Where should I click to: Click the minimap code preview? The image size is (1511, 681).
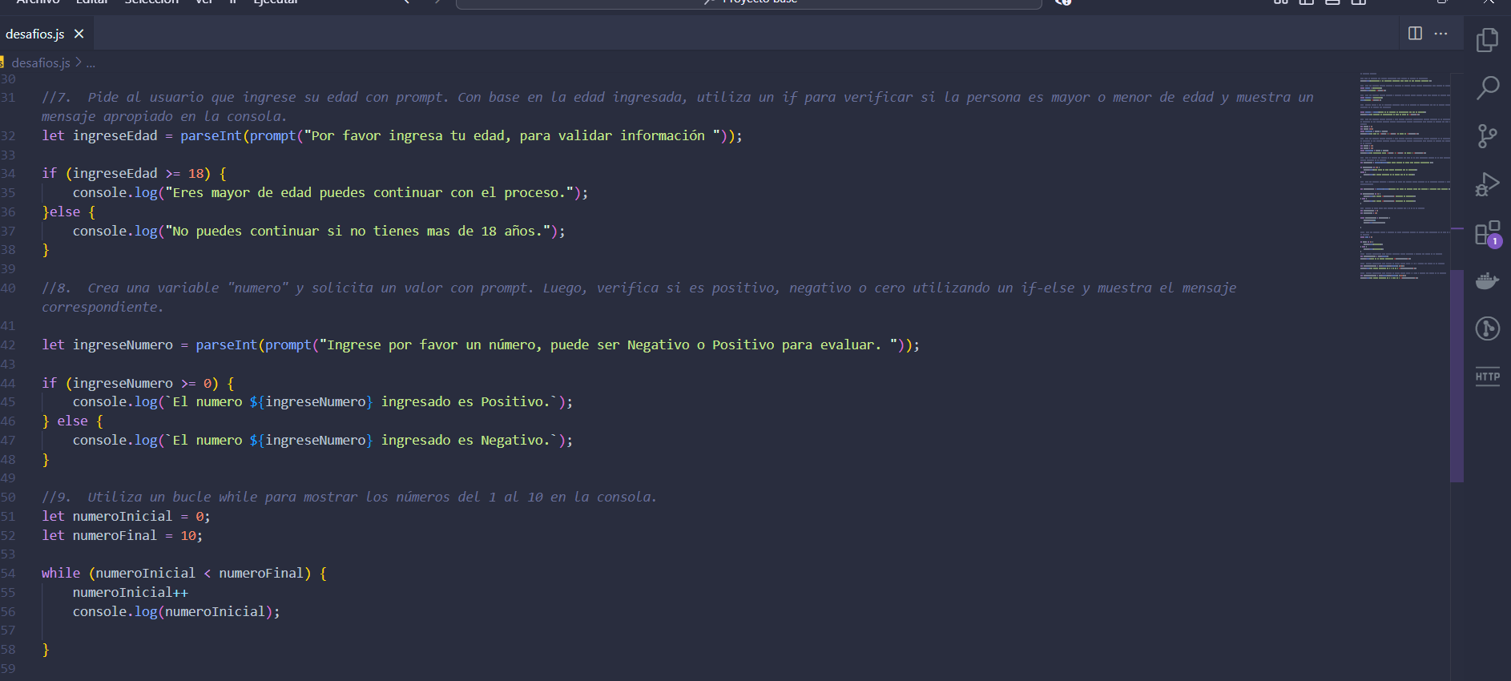1404,176
